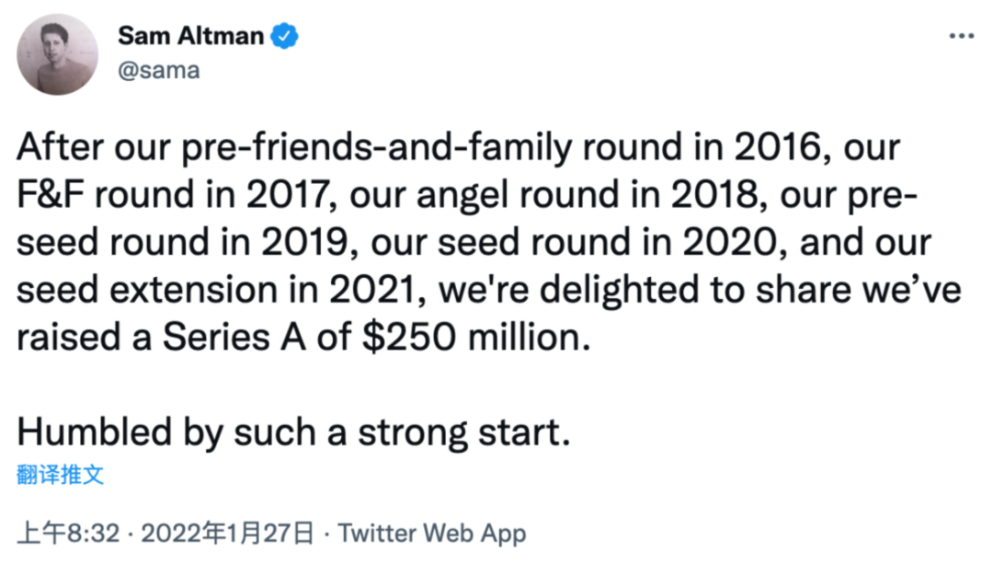This screenshot has width=993, height=564.
Task: Click the Sam Altman display name
Action: (190, 36)
